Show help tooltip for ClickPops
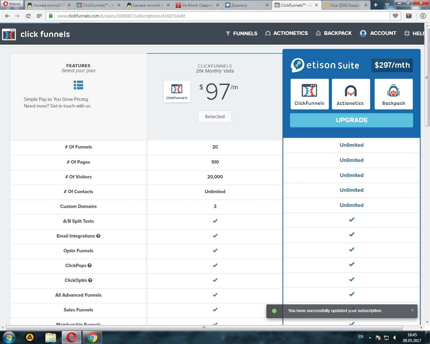The height and width of the screenshot is (344, 430). point(90,265)
